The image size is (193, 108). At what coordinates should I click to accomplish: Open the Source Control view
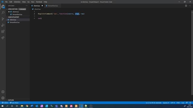pos(3,19)
